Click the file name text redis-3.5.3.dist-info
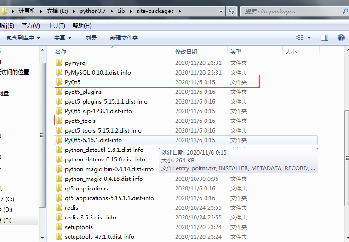 [91, 217]
